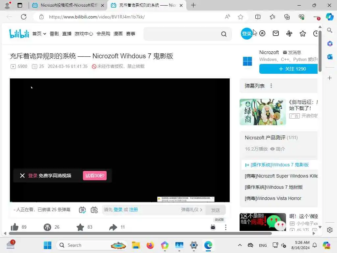The height and width of the screenshot is (253, 337).
Task: Open Edge Favorites list icon
Action: 272,17
